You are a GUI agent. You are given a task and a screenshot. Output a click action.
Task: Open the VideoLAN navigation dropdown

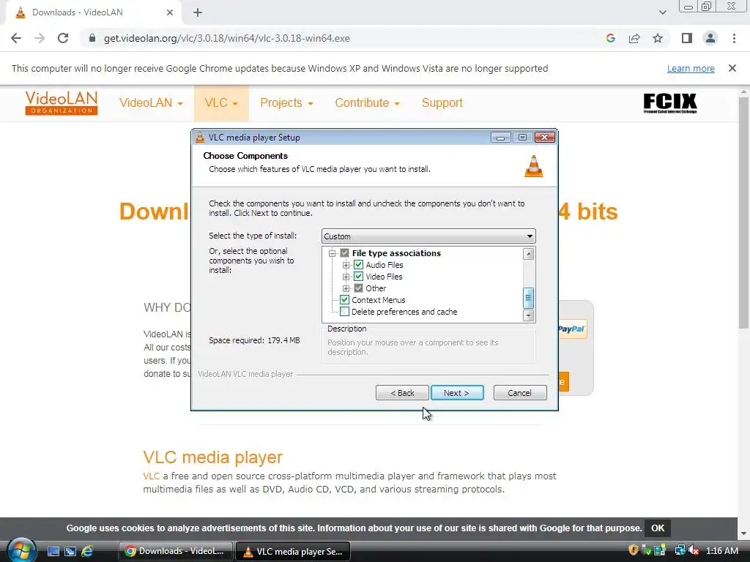[x=151, y=102]
